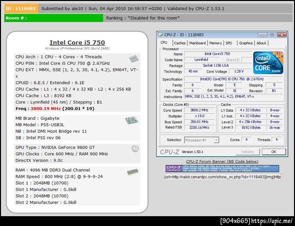The image size is (295, 226).
Task: Click the Core Voltage 1.28 V field
Action: pyautogui.click(x=239, y=71)
